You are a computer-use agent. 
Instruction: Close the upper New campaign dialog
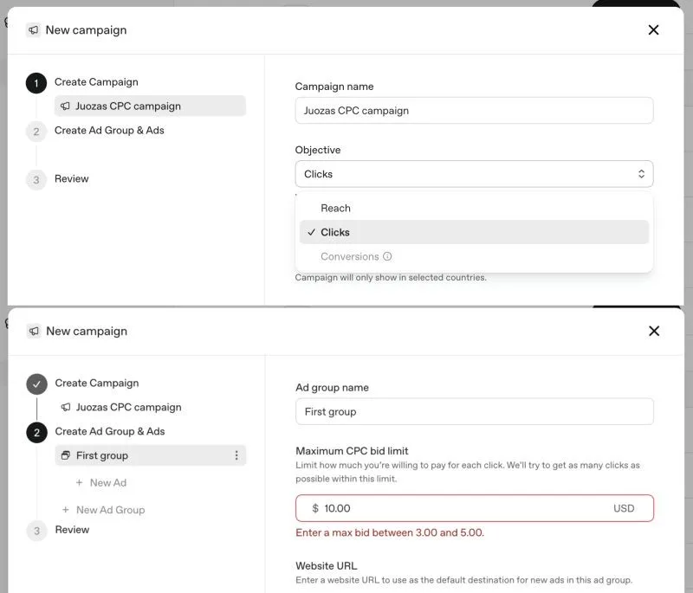pyautogui.click(x=653, y=30)
